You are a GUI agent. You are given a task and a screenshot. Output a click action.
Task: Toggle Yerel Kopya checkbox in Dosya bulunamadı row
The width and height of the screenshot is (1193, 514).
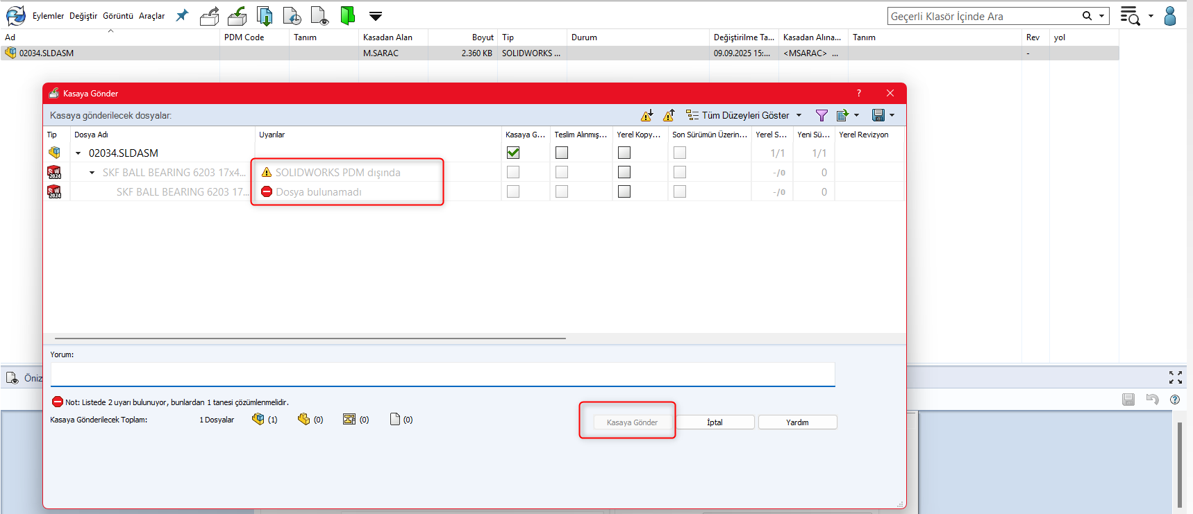point(624,191)
